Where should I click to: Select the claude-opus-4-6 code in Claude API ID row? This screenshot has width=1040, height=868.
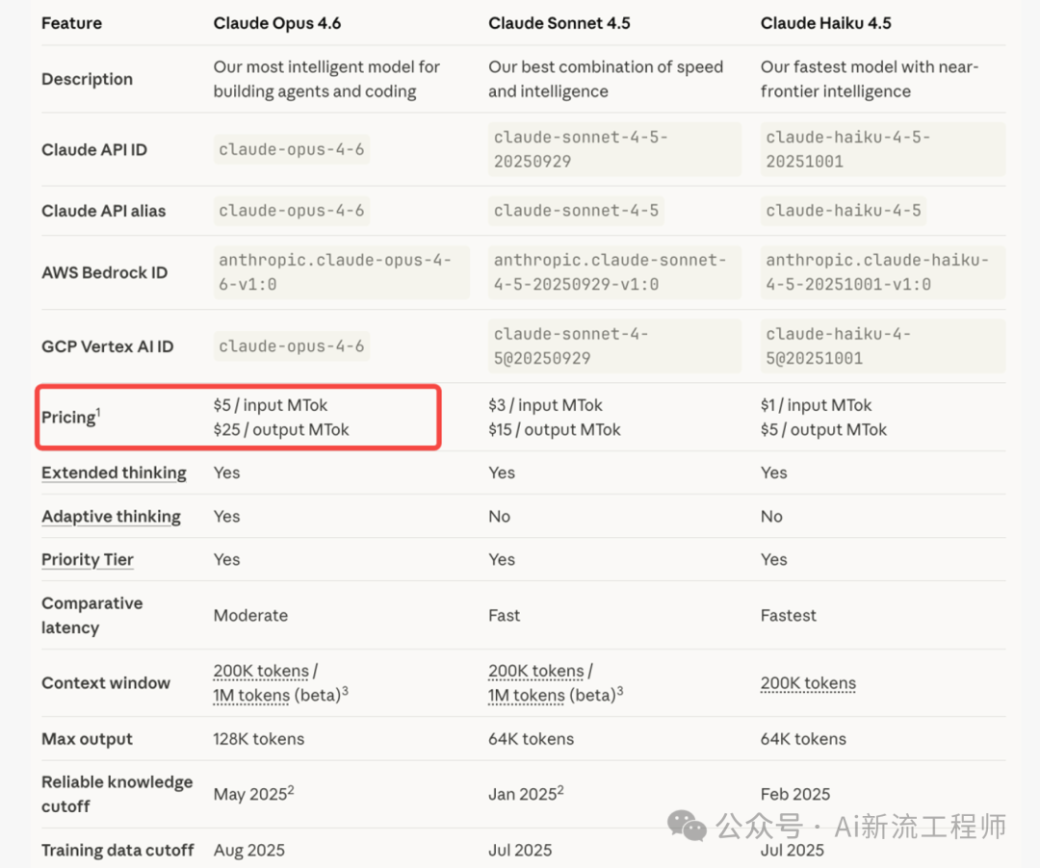pos(292,149)
